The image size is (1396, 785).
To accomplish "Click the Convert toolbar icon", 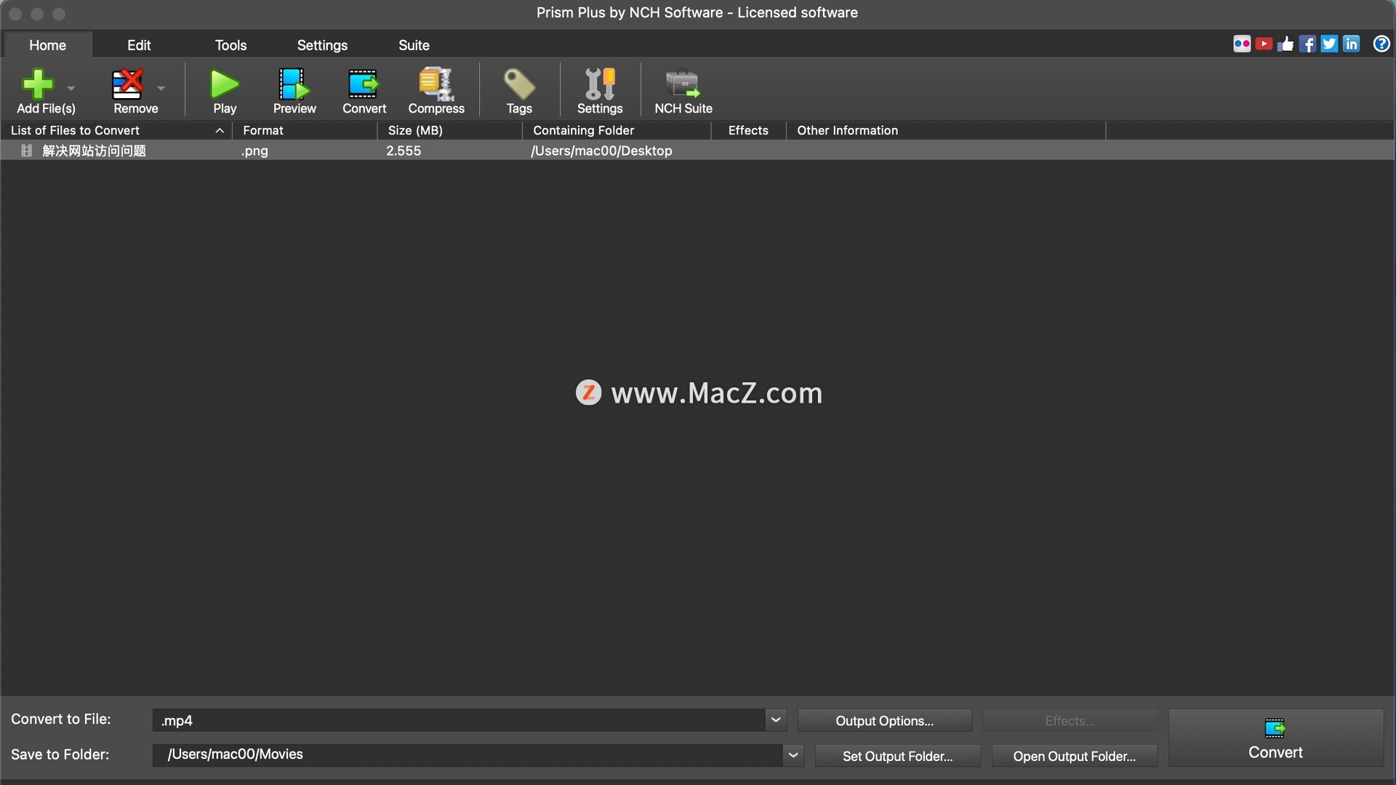I will (363, 84).
